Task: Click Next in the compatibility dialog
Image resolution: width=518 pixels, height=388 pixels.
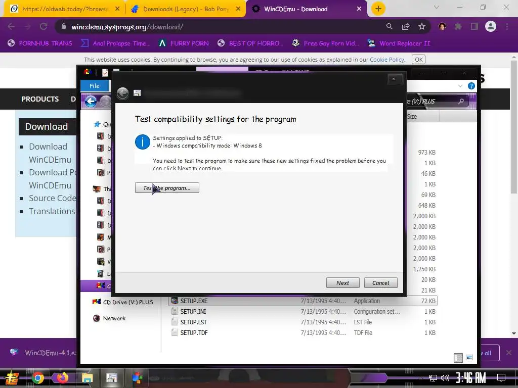Action: point(342,283)
